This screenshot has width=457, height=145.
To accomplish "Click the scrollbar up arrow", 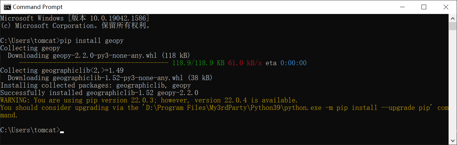I will (452, 18).
